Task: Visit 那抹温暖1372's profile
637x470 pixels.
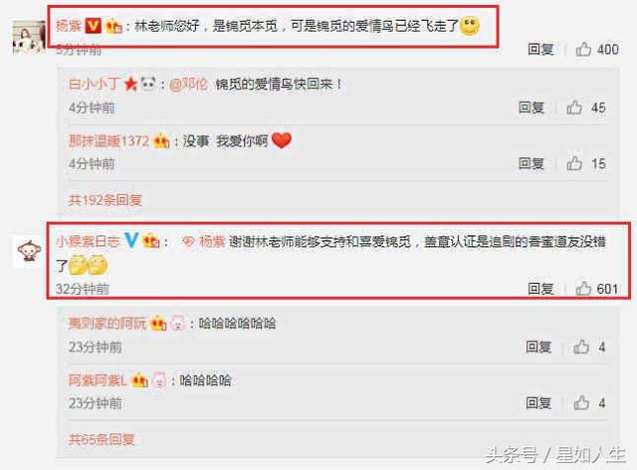Action: click(x=108, y=141)
